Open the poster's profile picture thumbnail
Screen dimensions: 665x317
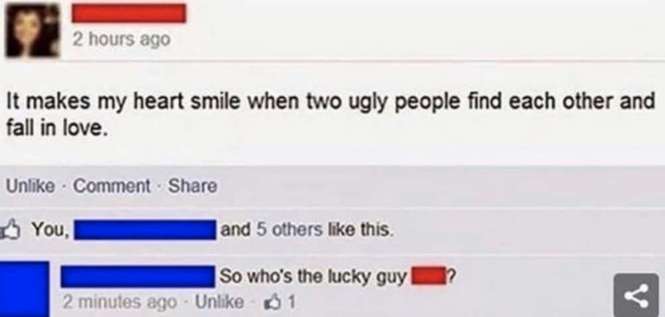tap(32, 30)
